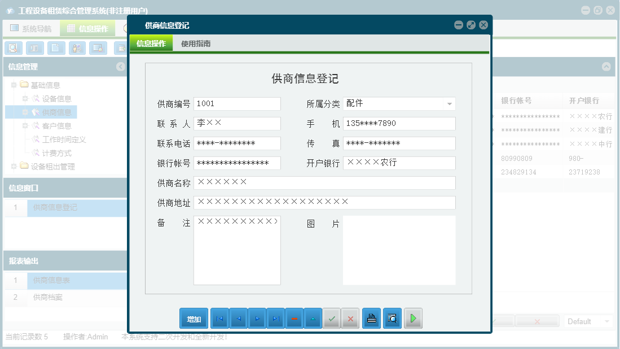Screen dimensions: 620x349
Task: Click the second main toolbar list icon
Action: pos(35,48)
